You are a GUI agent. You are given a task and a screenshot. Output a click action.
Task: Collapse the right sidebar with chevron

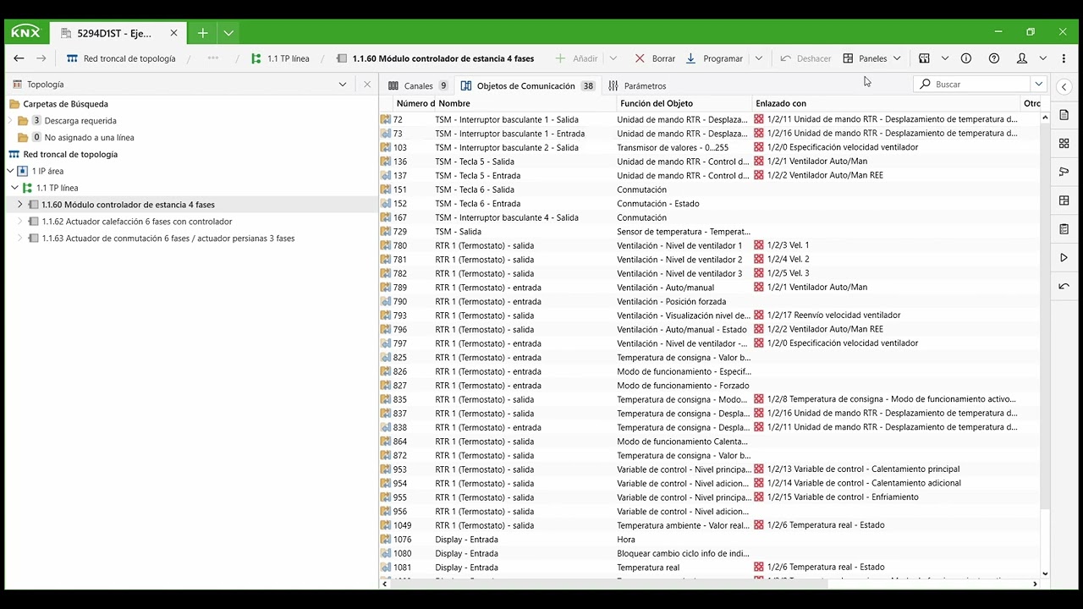[1064, 86]
